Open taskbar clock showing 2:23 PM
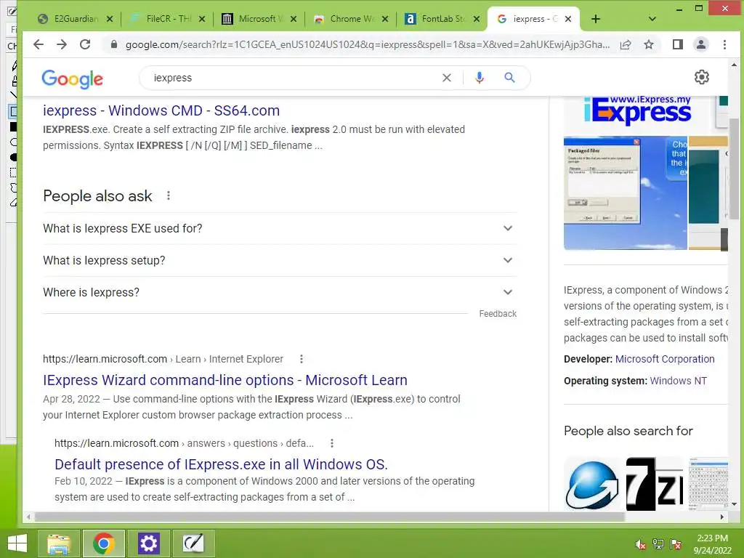This screenshot has height=558, width=744. (x=712, y=544)
